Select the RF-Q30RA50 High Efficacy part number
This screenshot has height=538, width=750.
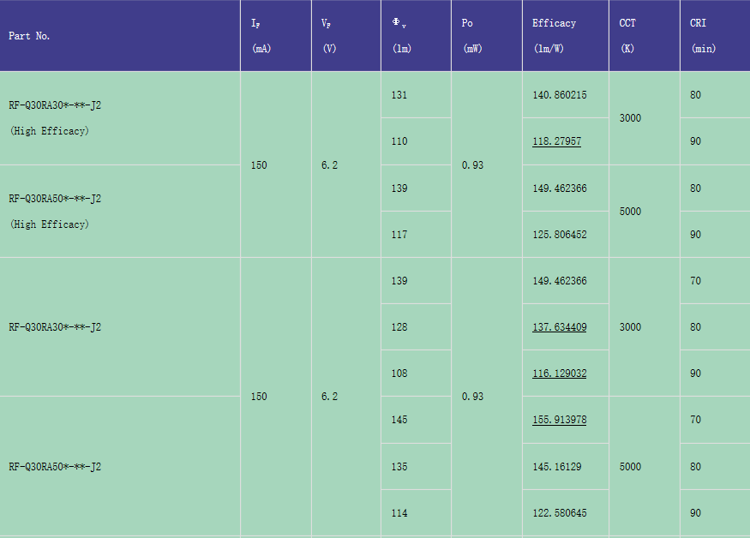pos(55,211)
